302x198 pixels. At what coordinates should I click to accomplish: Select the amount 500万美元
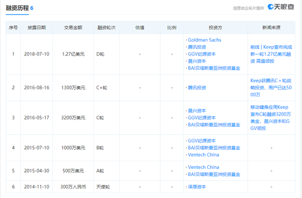[73, 171]
